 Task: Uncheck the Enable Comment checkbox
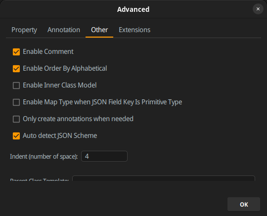(x=16, y=52)
